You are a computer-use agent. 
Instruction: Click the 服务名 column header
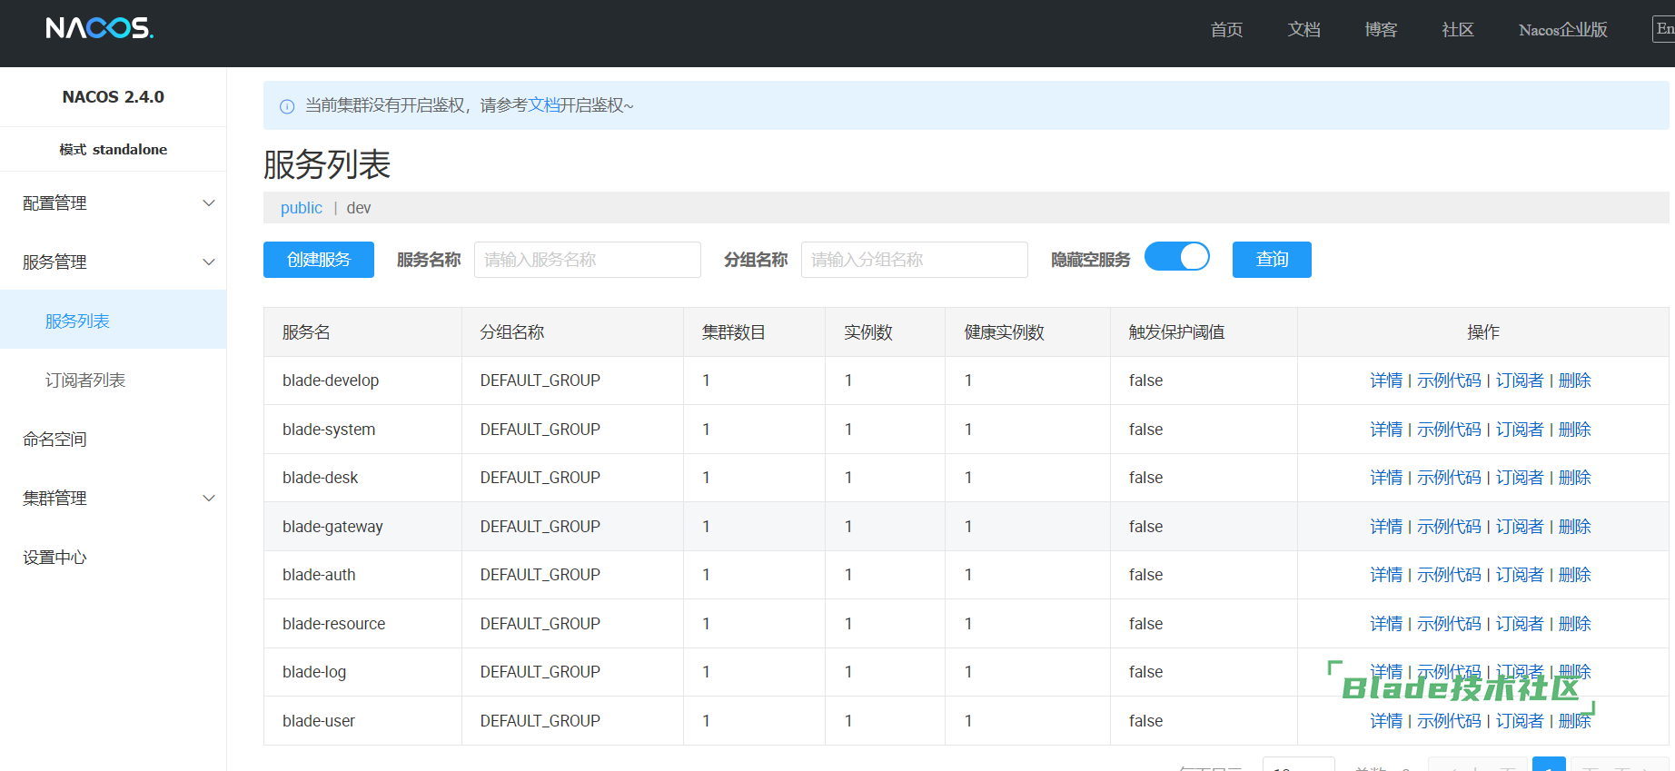coord(306,332)
